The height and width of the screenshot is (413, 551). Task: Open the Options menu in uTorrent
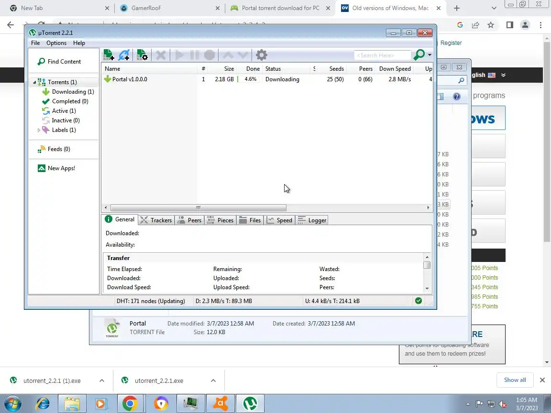[56, 43]
